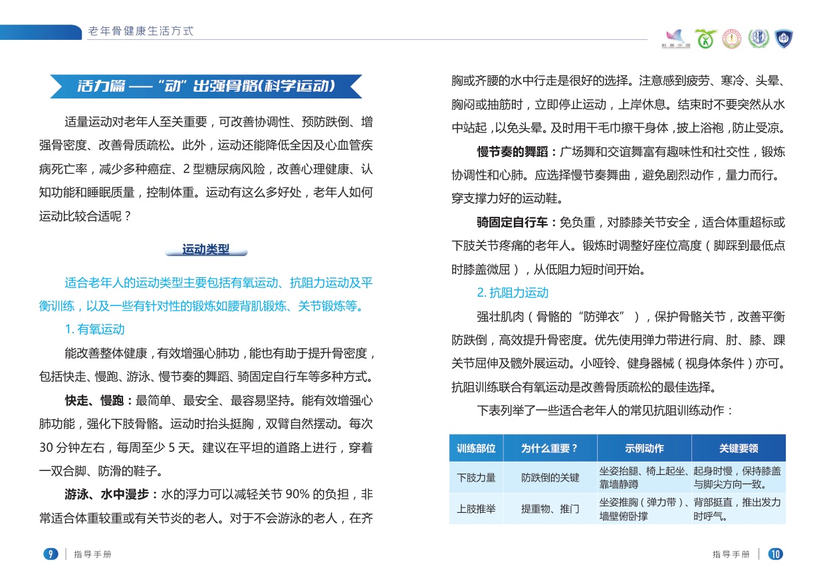The height and width of the screenshot is (582, 825).
Task: Click the table cell 提重物、推门
Action: coord(550,509)
